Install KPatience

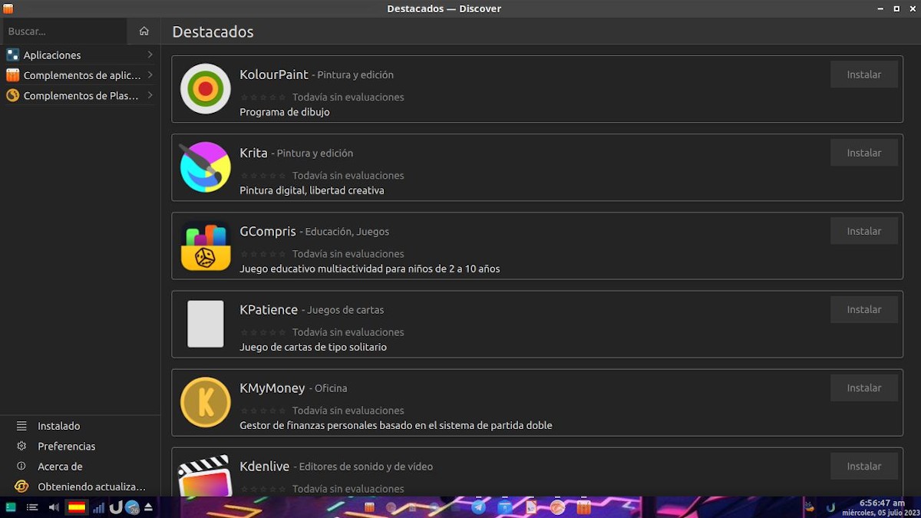click(x=864, y=309)
